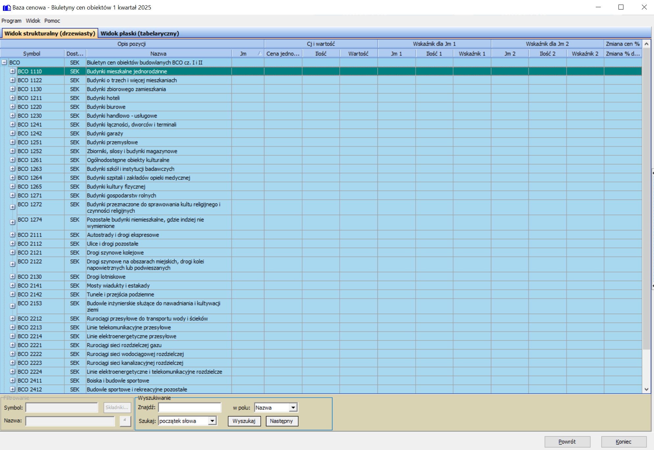Open the Szukaj 'początek słowa' dropdown
This screenshot has width=654, height=450.
click(x=212, y=421)
